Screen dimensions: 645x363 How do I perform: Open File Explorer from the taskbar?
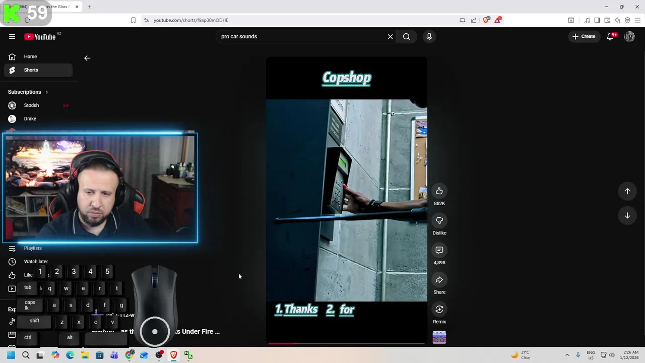pyautogui.click(x=85, y=355)
